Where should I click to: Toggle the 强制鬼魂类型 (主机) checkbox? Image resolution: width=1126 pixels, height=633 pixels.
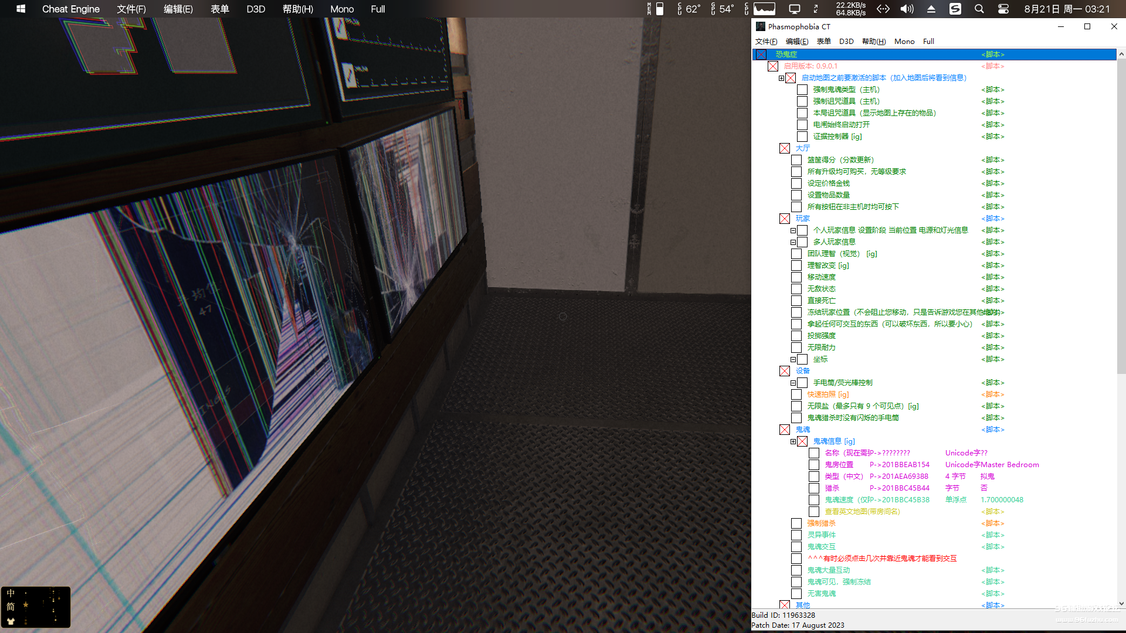pyautogui.click(x=802, y=90)
